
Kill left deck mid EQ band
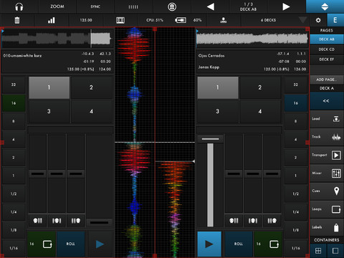pos(57,221)
